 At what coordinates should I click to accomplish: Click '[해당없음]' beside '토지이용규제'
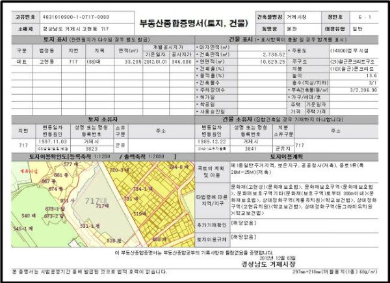pyautogui.click(x=244, y=237)
